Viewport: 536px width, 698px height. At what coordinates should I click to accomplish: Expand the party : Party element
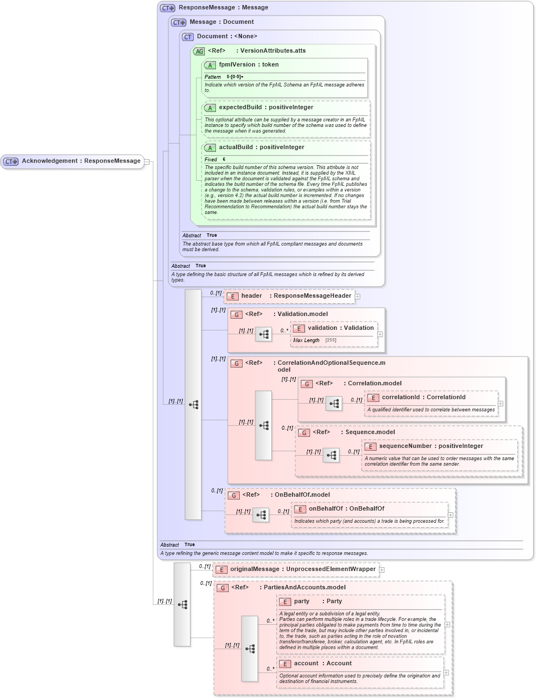click(447, 625)
